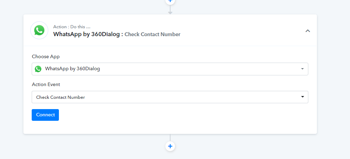
Task: Click the "Action Event" field label
Action: pyautogui.click(x=46, y=85)
